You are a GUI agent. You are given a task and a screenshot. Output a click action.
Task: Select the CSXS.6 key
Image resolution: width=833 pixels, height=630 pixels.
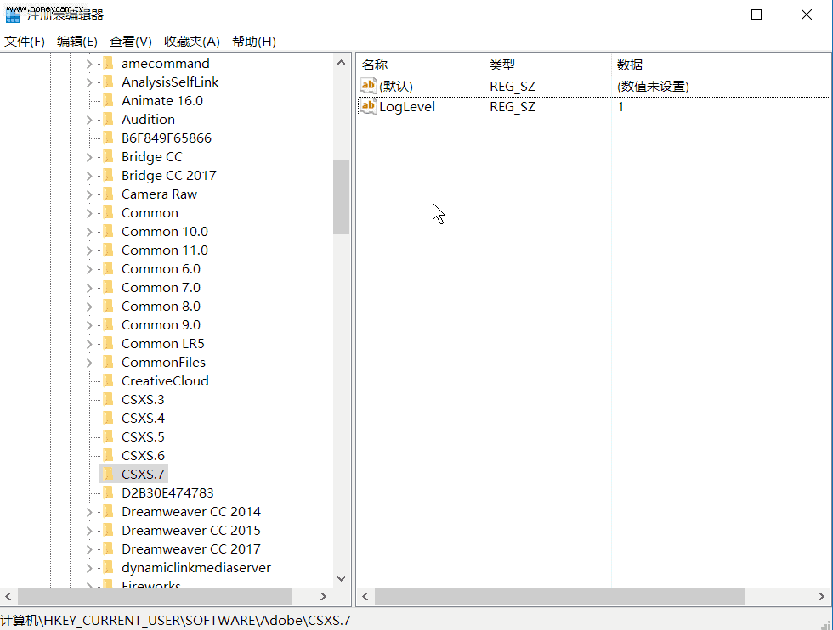[143, 455]
